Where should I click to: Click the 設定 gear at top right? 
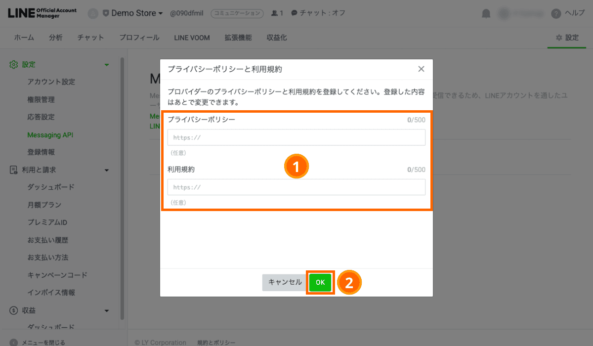(566, 37)
